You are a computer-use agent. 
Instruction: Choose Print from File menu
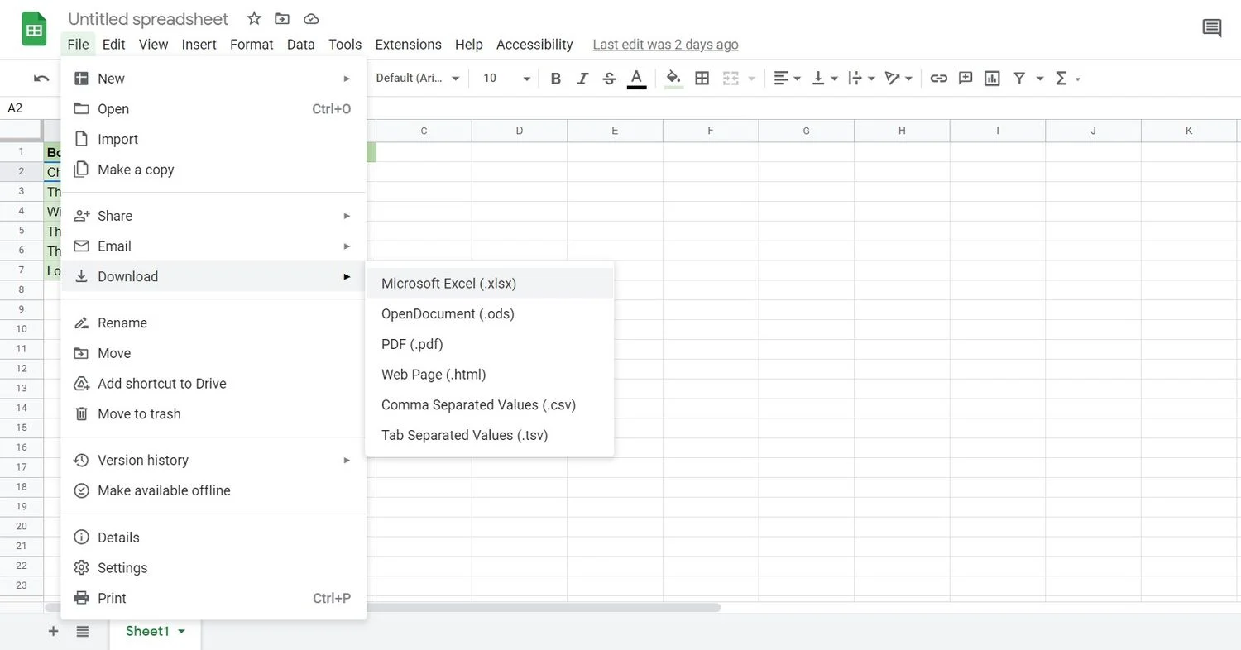pyautogui.click(x=213, y=598)
